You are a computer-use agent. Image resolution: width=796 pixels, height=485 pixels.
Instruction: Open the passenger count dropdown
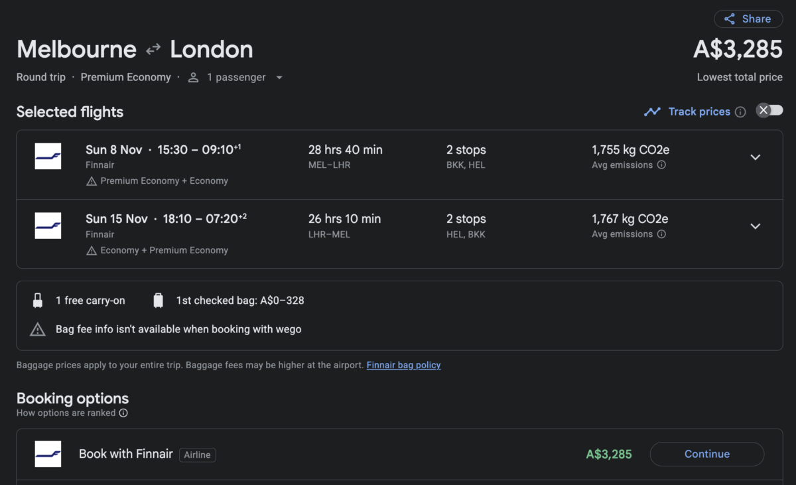tap(279, 78)
